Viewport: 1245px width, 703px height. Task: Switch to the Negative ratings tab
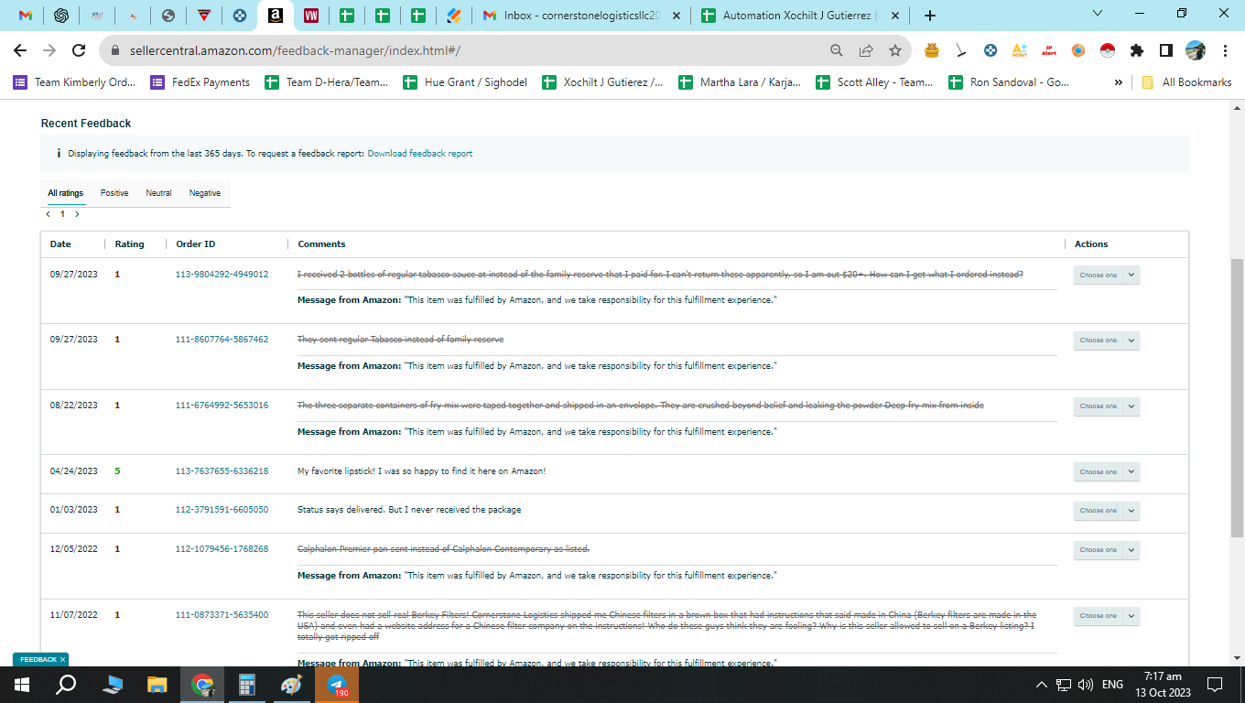click(205, 193)
